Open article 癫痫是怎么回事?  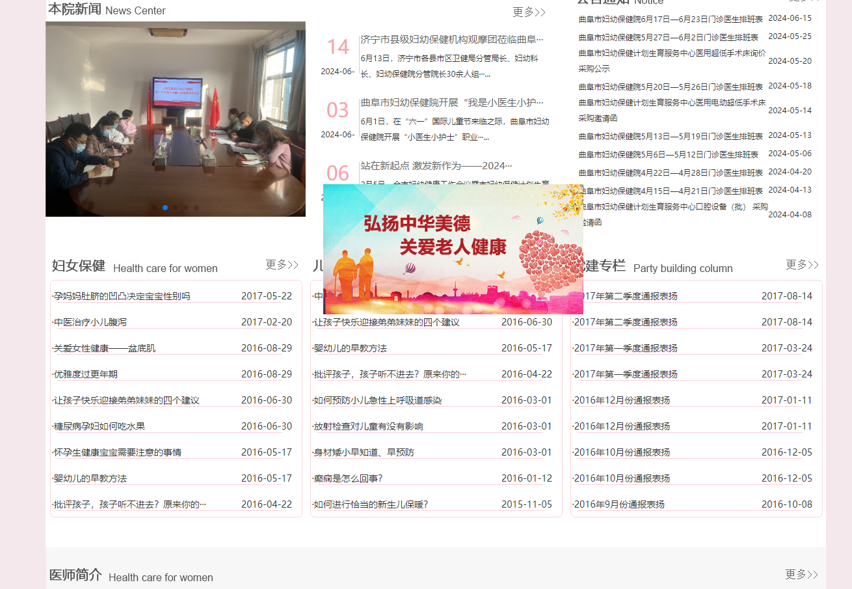348,478
